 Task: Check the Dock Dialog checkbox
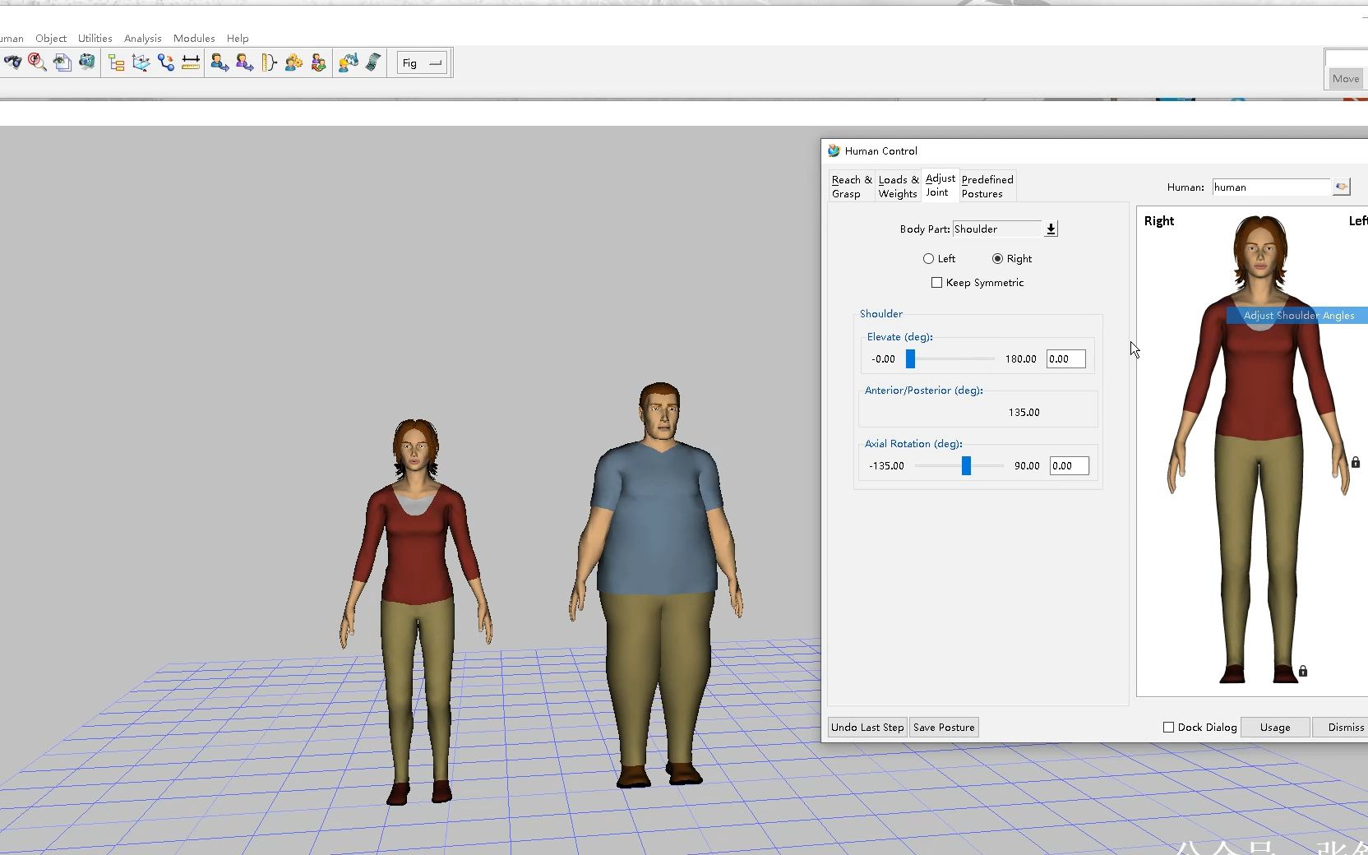point(1168,727)
